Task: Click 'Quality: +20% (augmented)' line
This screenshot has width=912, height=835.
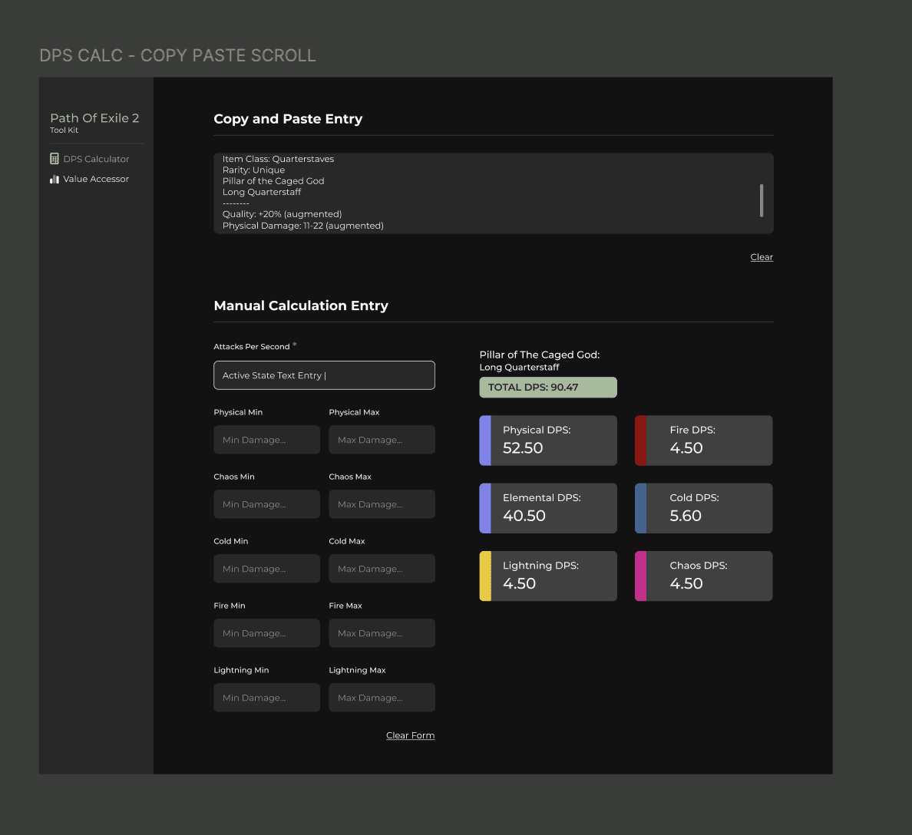Action: pyautogui.click(x=282, y=214)
